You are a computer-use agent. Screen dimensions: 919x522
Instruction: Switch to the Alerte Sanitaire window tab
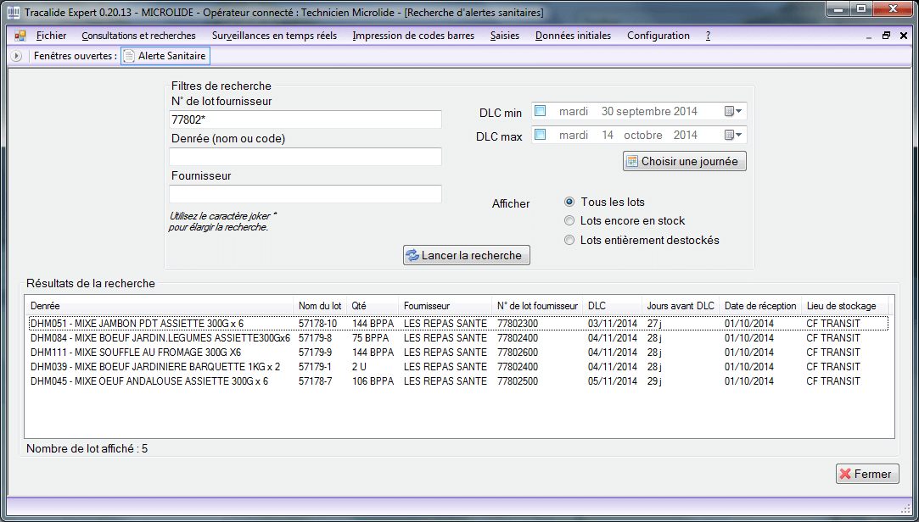coord(165,56)
